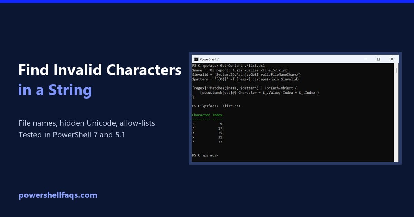Click the [pscustomobject] Character Index line
This screenshot has height=217, width=414.
[259, 93]
